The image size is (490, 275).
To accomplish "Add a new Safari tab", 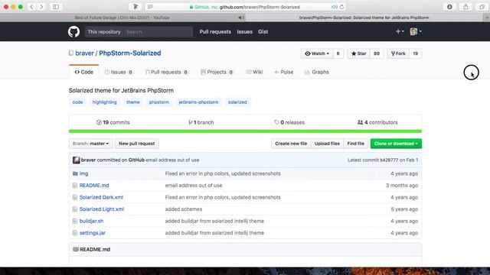I will [487, 18].
